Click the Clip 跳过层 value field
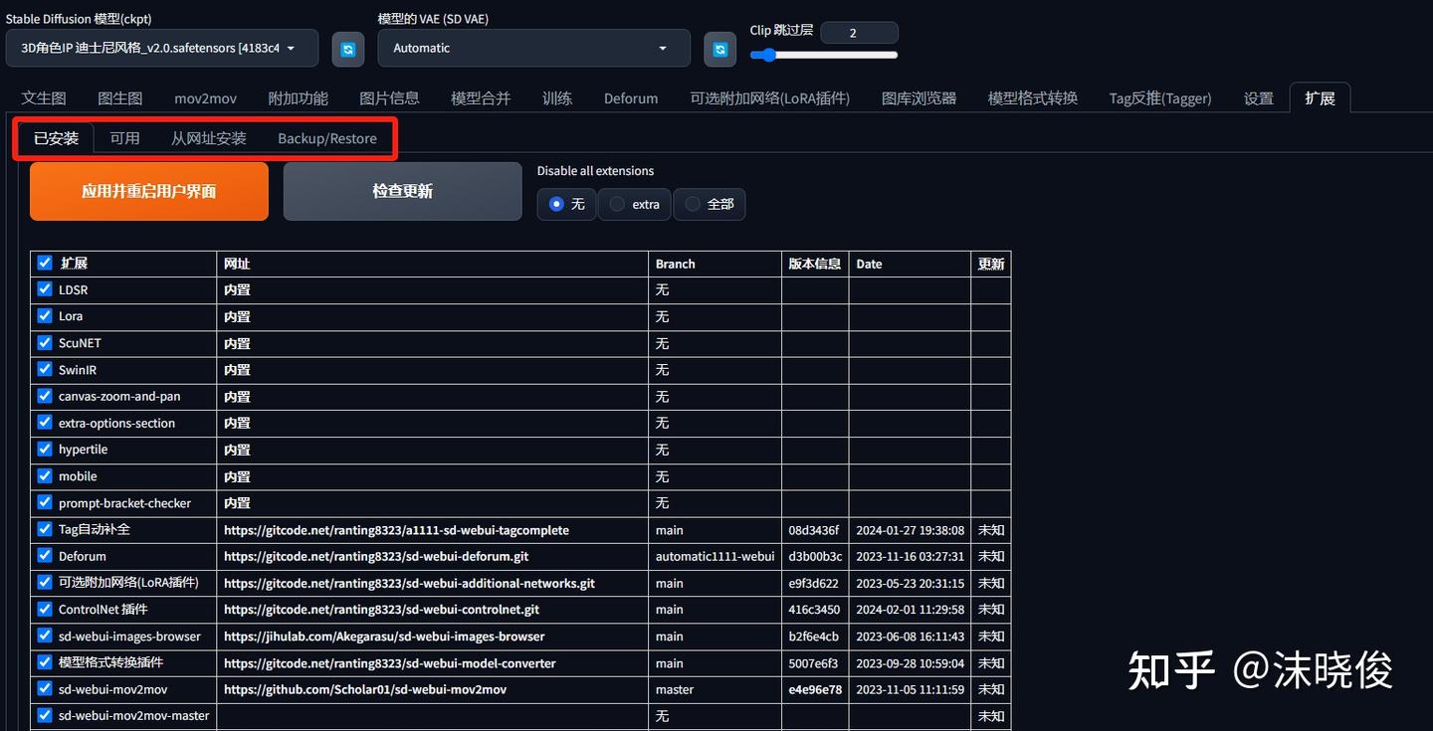This screenshot has width=1433, height=731. pyautogui.click(x=859, y=32)
